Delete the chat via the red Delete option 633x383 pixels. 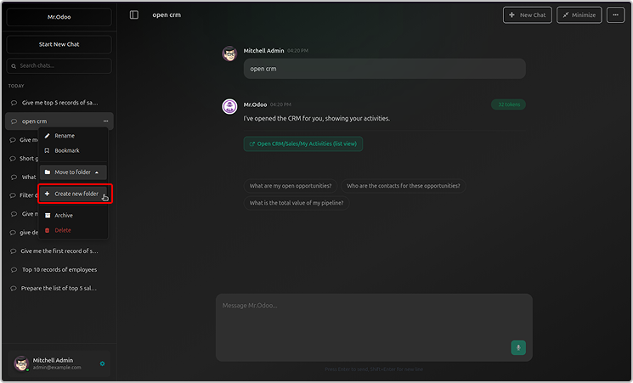(63, 230)
